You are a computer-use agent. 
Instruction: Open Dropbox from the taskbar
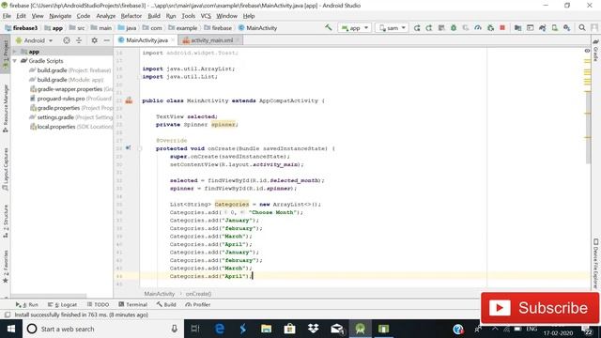(313, 329)
